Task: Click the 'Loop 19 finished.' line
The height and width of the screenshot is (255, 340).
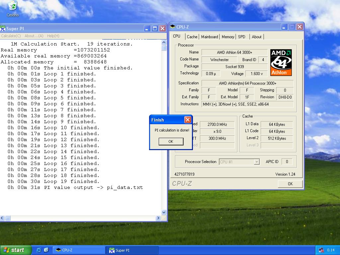Action: pyautogui.click(x=53, y=182)
